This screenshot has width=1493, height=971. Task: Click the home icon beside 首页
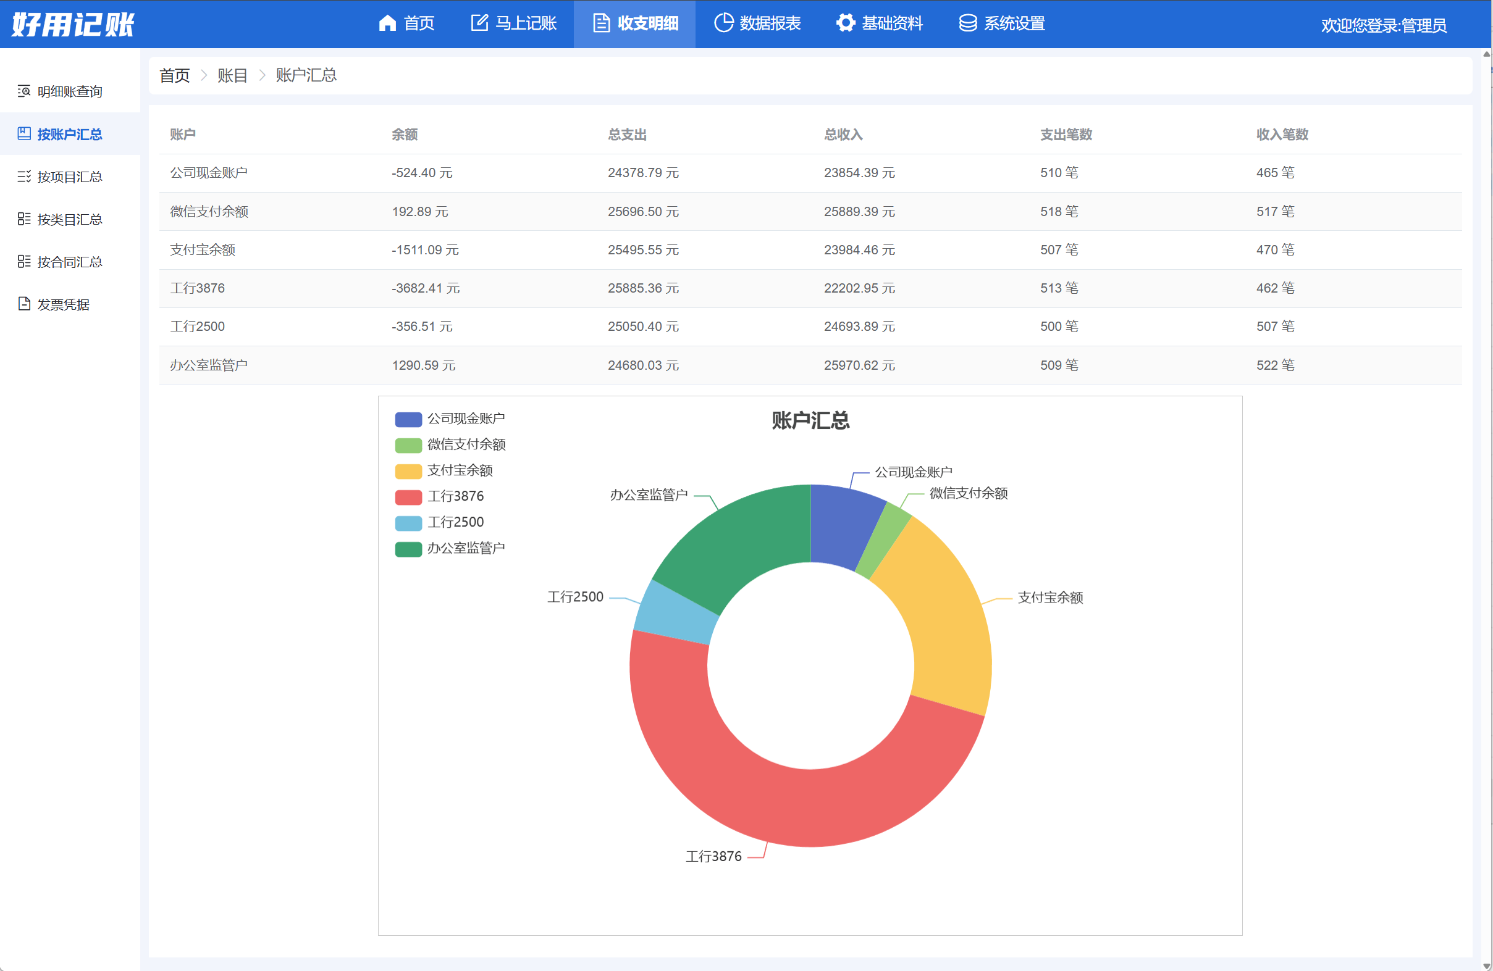pos(388,23)
